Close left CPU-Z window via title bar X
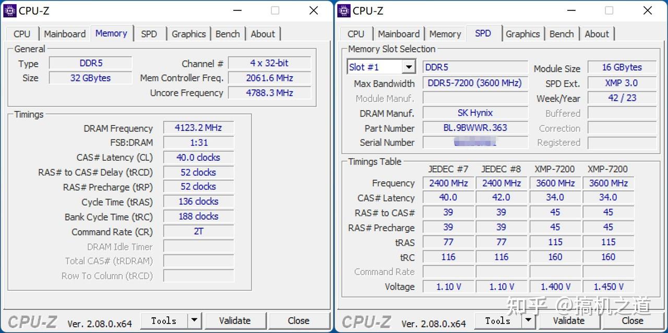Image resolution: width=668 pixels, height=333 pixels. click(x=314, y=10)
